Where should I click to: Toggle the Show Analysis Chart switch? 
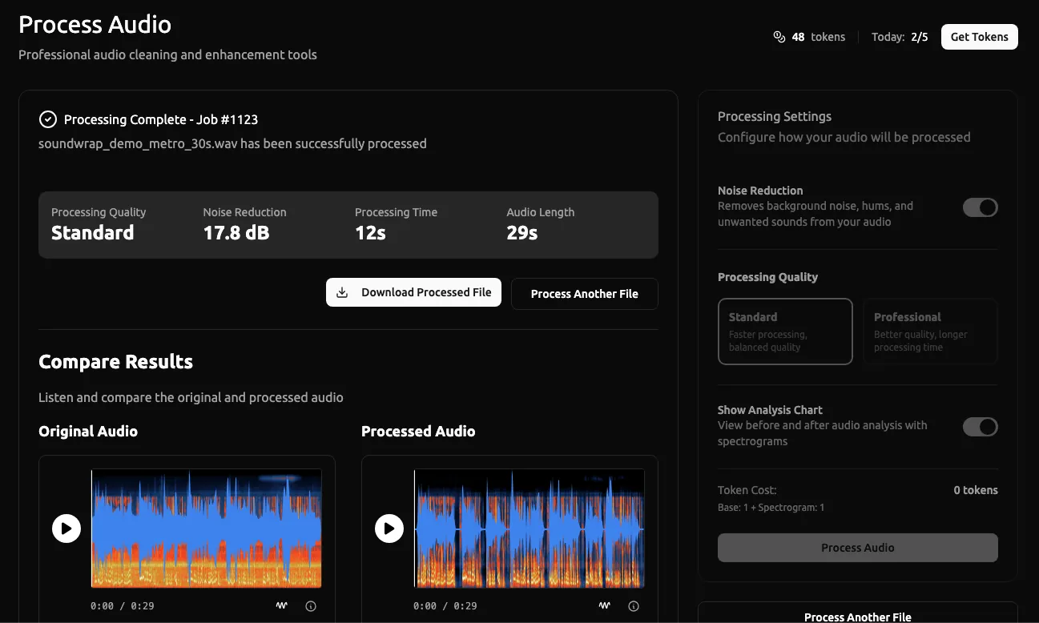pyautogui.click(x=980, y=427)
